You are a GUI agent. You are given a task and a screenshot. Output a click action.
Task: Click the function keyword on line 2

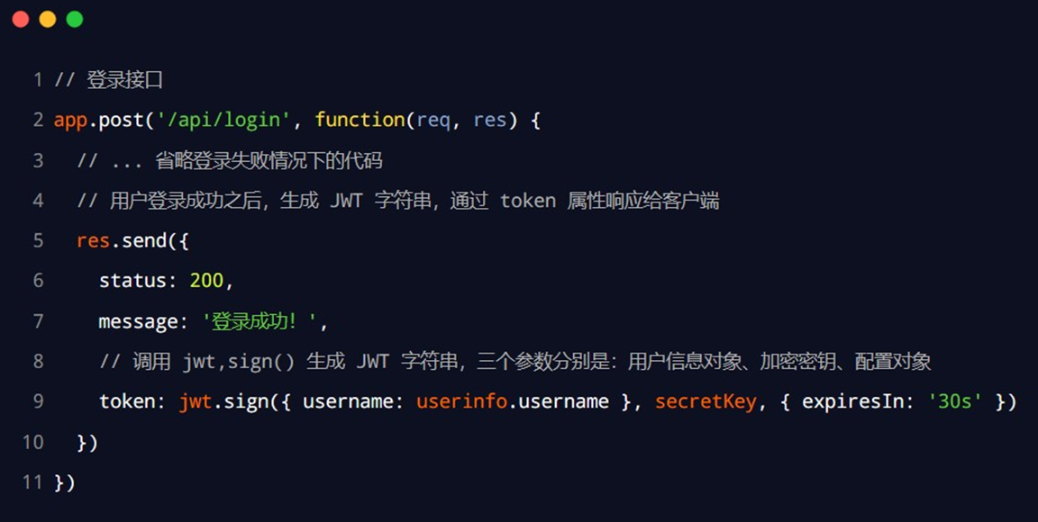360,120
